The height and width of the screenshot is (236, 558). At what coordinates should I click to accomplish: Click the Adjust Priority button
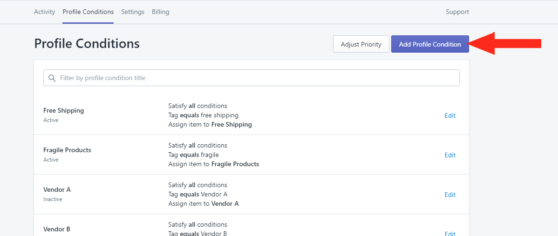tap(361, 44)
